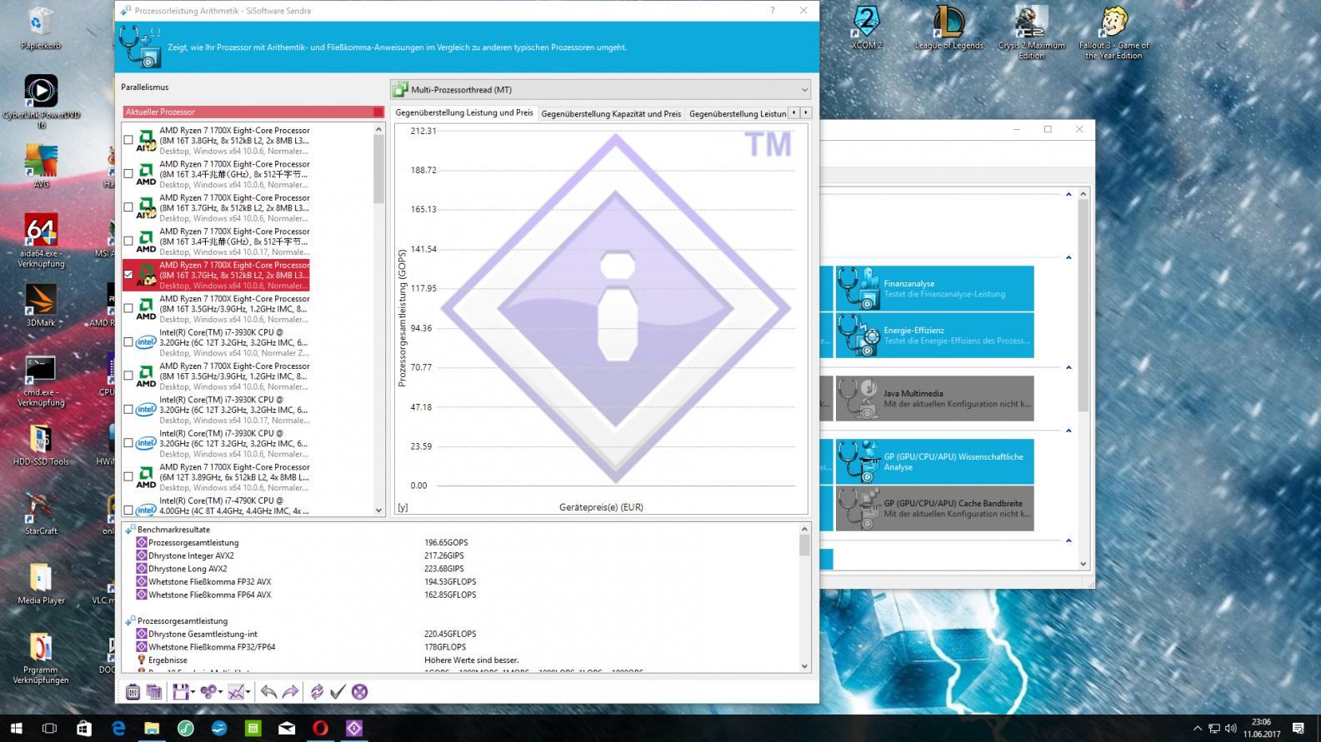The height and width of the screenshot is (742, 1321).
Task: Check the Ryzen 7 1700X 3.8GHz entry checkbox
Action: [128, 140]
